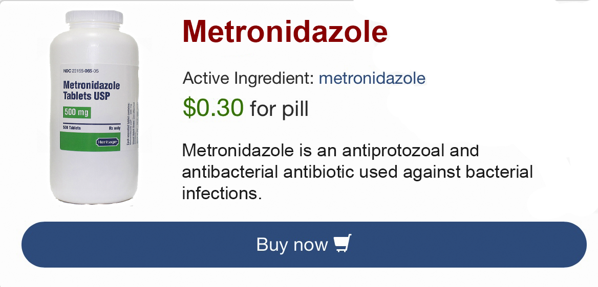Screen dimensions: 598x287
Task: Click the red Metronidazole product title
Action: pyautogui.click(x=285, y=31)
